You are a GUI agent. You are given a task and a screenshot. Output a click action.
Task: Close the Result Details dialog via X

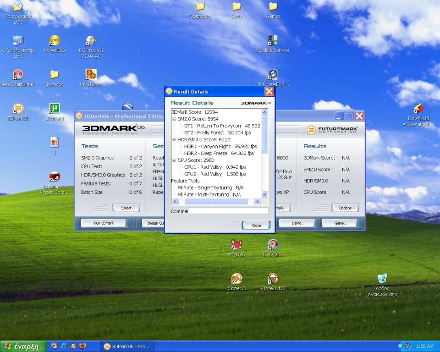(269, 91)
